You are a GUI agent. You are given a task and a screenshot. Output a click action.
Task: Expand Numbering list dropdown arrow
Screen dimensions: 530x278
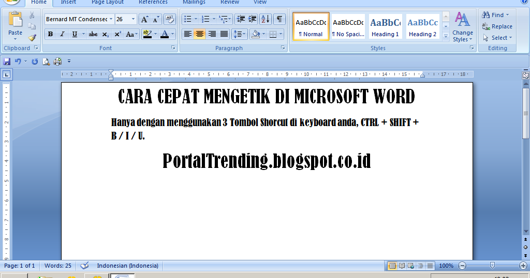coord(214,19)
